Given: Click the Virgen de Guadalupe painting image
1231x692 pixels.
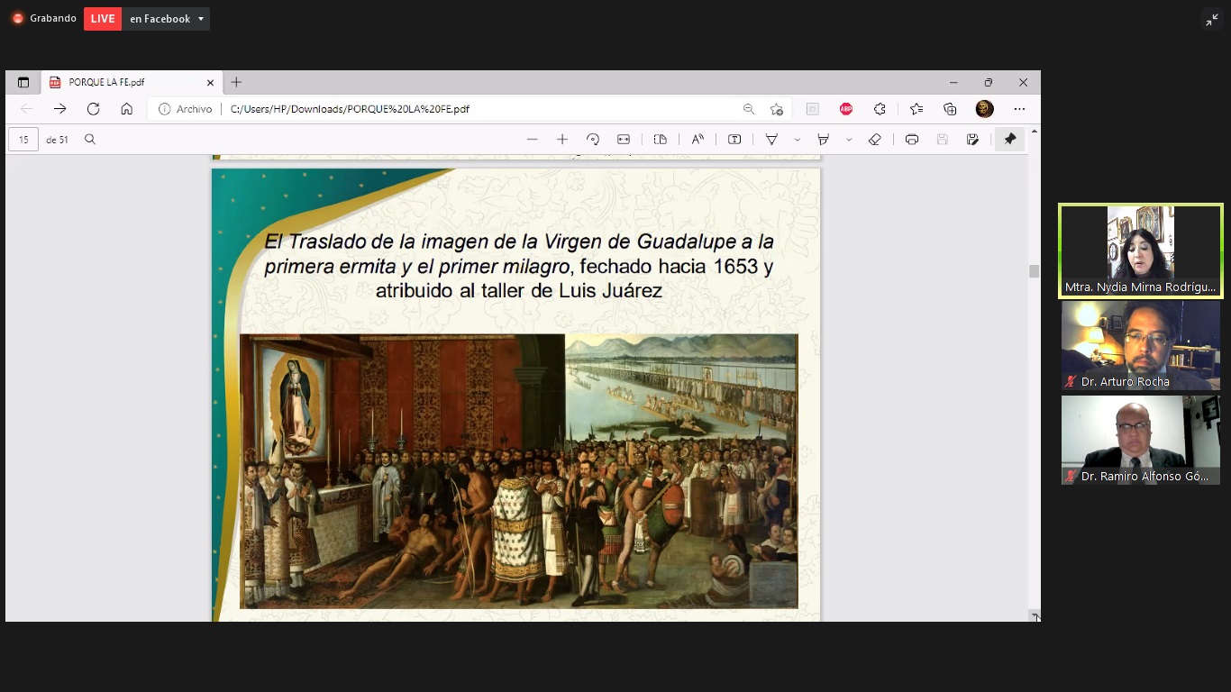Looking at the screenshot, I should coord(519,471).
